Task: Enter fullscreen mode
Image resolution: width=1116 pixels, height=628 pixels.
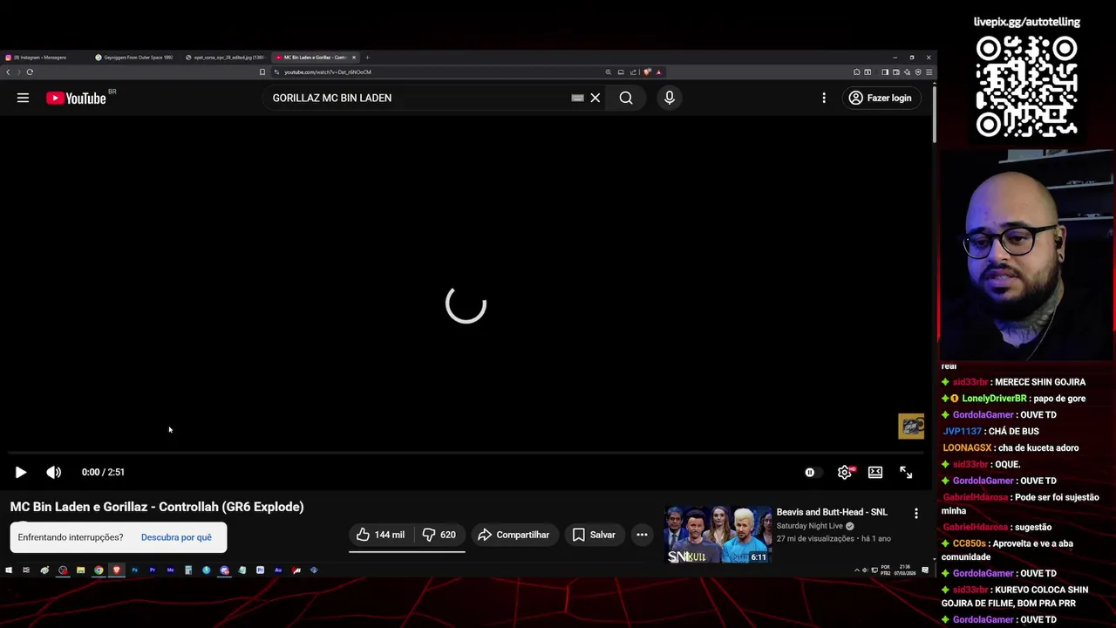Action: (x=906, y=472)
